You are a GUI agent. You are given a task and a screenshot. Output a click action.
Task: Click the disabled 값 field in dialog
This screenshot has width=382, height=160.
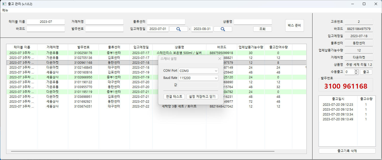pos(198,85)
